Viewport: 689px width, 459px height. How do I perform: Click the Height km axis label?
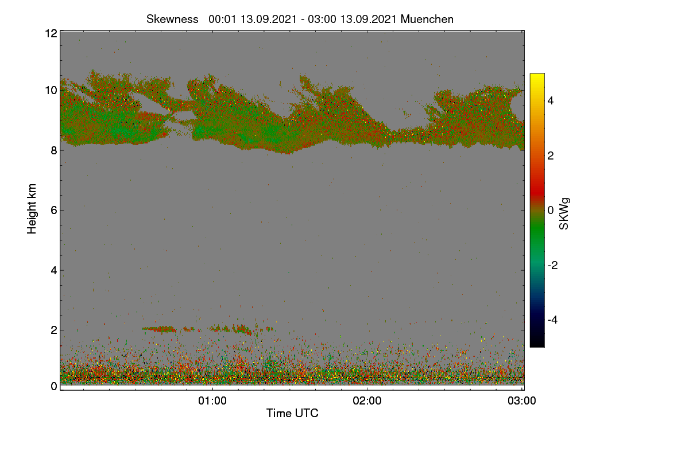(32, 209)
